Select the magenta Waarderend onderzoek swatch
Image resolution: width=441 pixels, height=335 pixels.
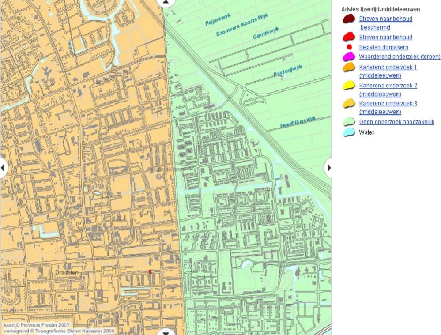(349, 56)
